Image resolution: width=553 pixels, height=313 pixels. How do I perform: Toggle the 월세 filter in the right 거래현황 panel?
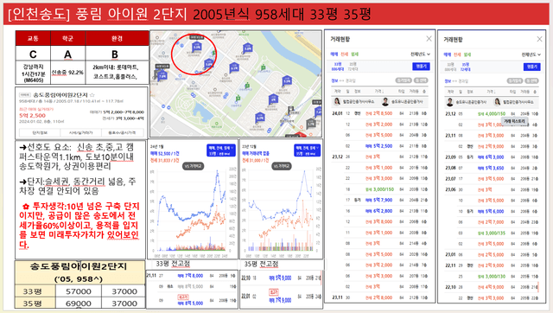coord(467,54)
